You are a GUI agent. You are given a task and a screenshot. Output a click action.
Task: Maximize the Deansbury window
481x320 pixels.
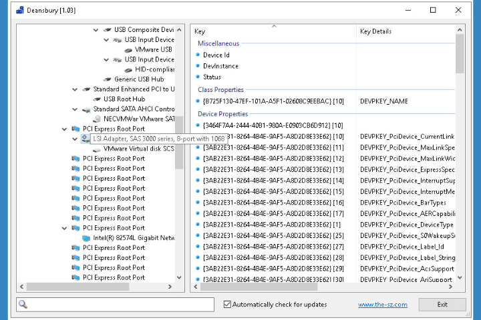[x=433, y=10]
